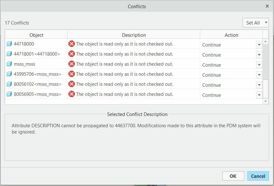Click the part icon beside 44718000

[9, 44]
